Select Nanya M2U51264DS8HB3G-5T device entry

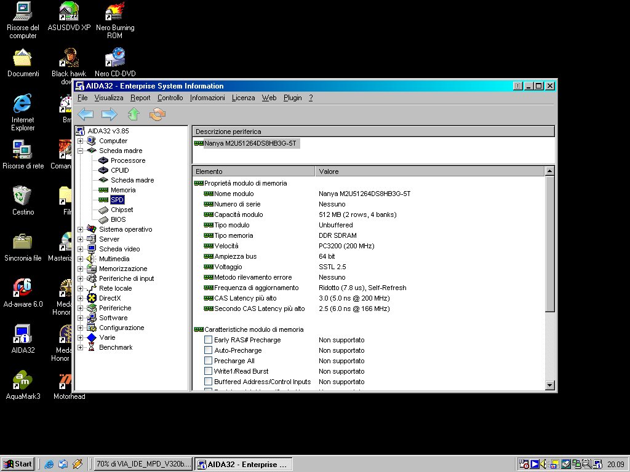point(250,143)
